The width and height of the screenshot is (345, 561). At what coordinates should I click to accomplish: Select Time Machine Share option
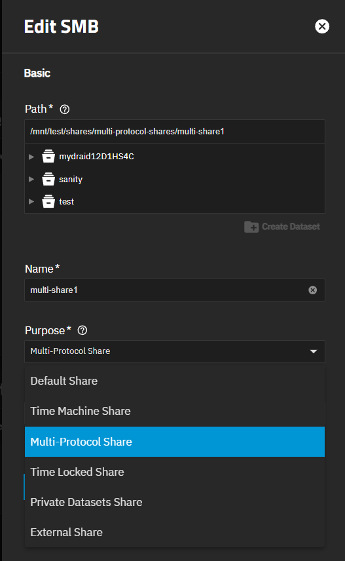pyautogui.click(x=175, y=411)
